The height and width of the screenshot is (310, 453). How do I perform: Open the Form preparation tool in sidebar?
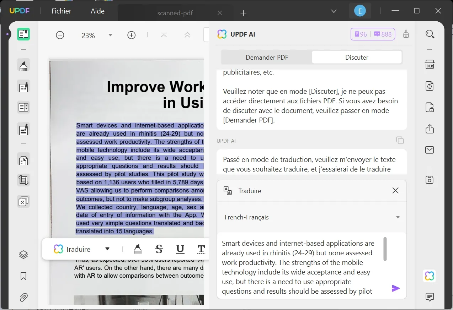23,107
